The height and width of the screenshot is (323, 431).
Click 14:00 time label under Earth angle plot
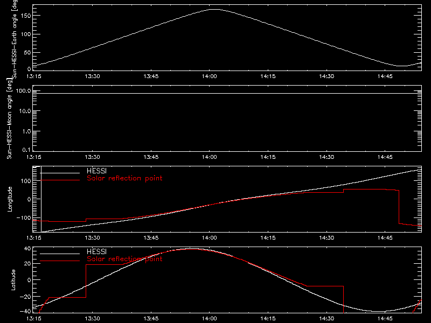210,76
